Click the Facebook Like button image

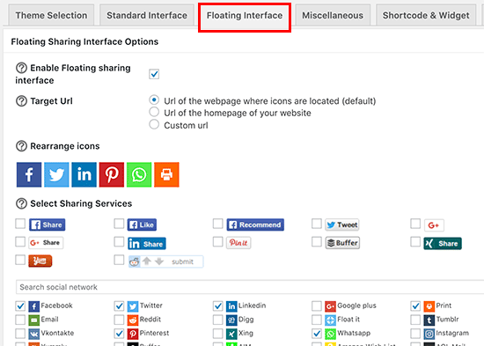click(x=142, y=225)
